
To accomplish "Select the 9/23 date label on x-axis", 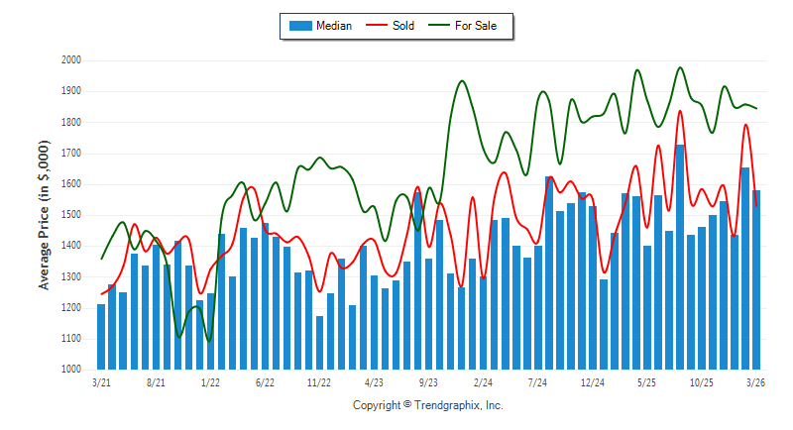I will pos(428,381).
